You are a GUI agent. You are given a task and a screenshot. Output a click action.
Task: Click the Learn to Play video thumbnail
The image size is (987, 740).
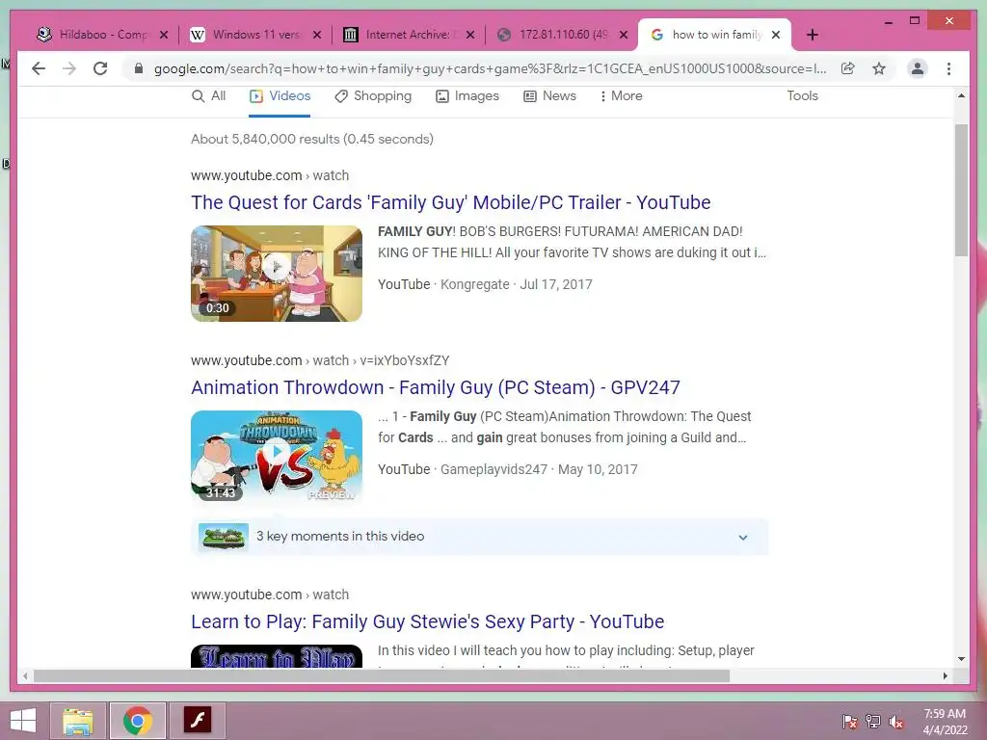click(x=277, y=656)
